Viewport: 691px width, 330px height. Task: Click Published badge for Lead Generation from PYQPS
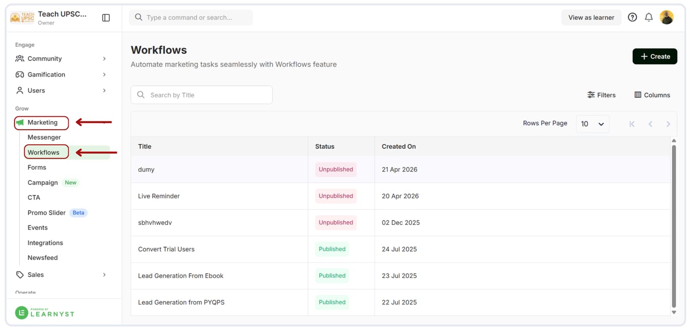click(332, 303)
